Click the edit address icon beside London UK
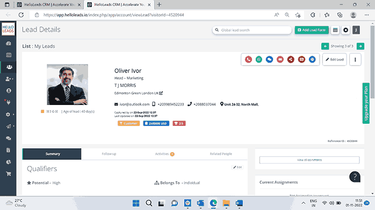The width and height of the screenshot is (375, 210). (161, 93)
